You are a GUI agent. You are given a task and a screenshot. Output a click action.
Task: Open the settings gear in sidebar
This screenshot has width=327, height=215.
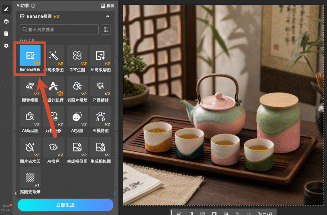[x=6, y=46]
